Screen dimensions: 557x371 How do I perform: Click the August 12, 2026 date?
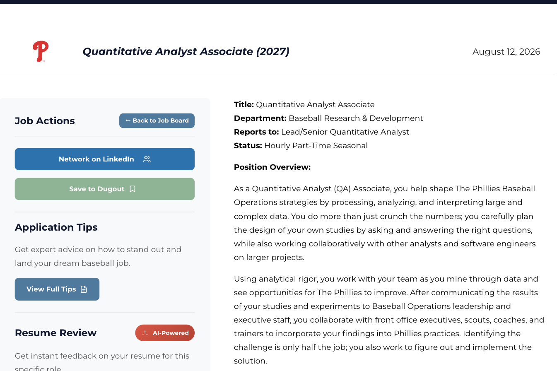click(506, 51)
